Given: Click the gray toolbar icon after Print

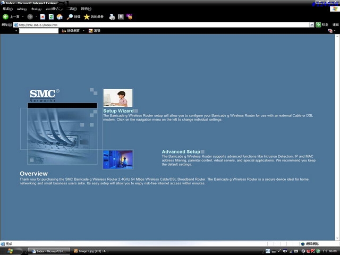Looking at the screenshot, I should (x=121, y=16).
